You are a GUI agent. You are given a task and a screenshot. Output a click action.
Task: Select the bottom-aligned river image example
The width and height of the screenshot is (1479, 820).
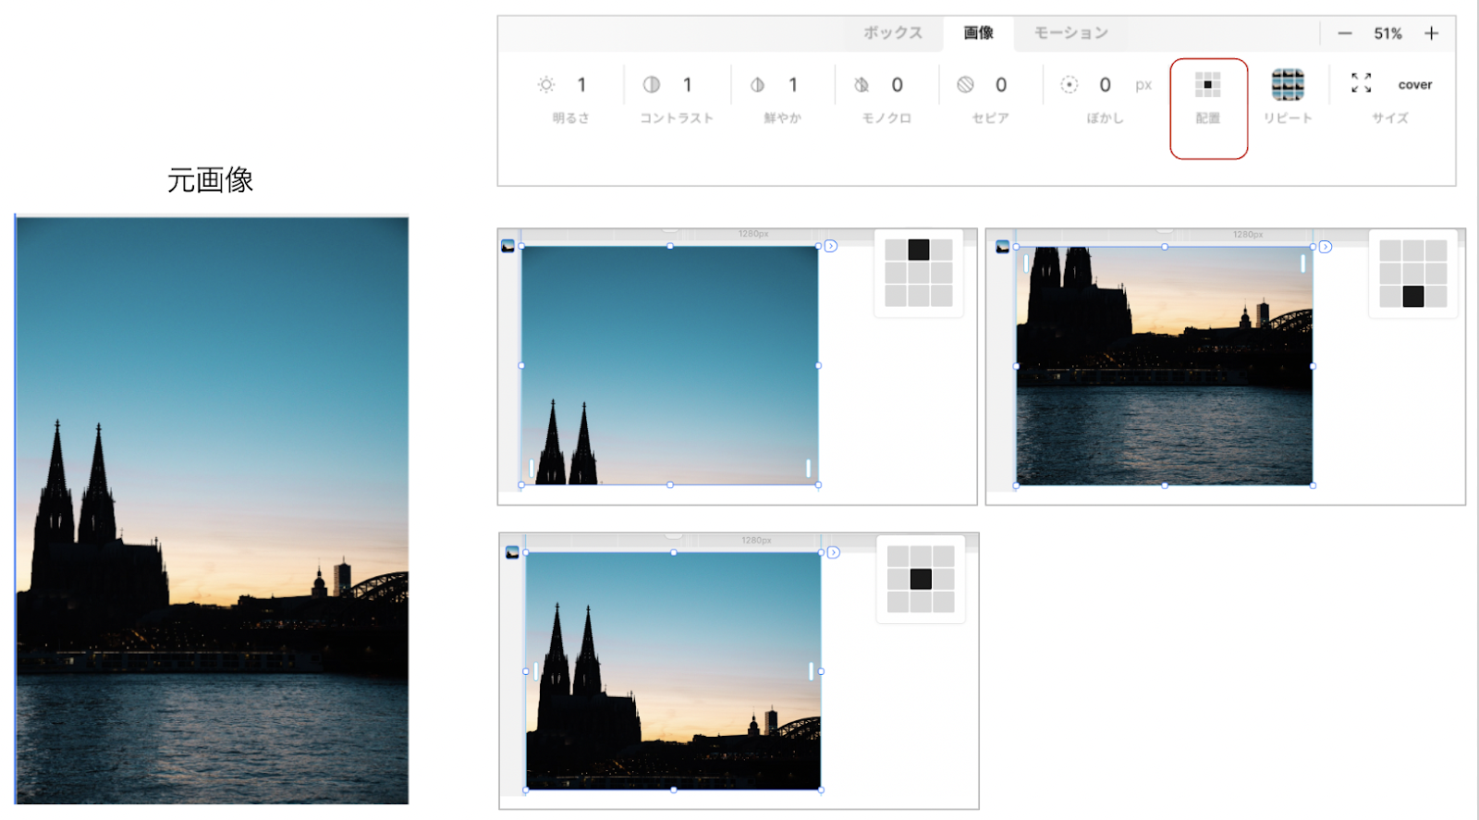1165,366
